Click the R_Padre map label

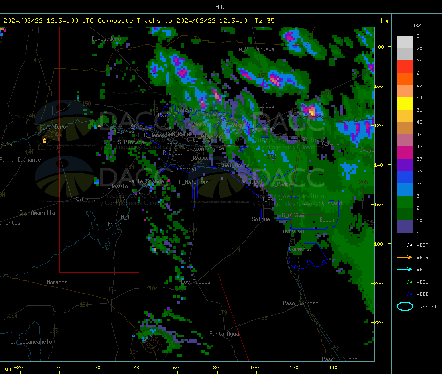(281, 184)
